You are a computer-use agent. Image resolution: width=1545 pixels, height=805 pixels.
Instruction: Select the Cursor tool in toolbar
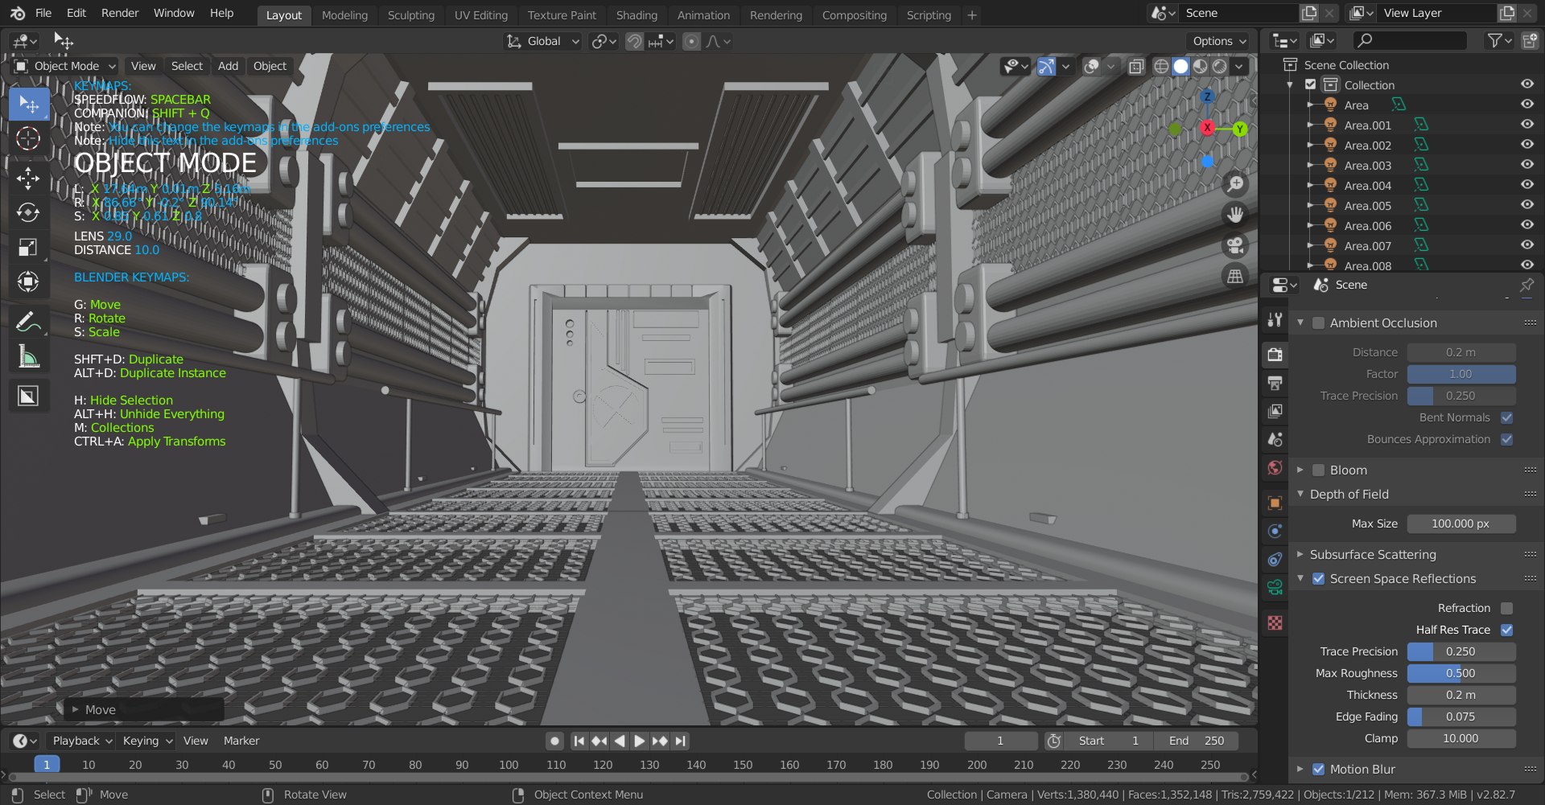point(28,139)
